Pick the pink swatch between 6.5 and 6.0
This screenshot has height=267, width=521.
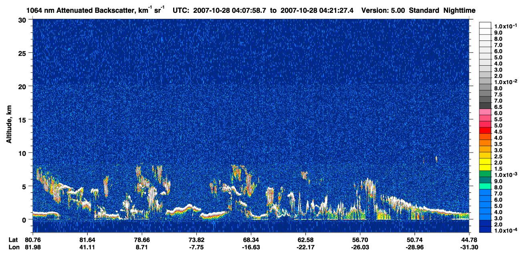click(x=485, y=112)
